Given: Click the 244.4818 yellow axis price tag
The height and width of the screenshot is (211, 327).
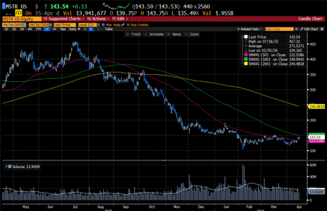Looking at the screenshot, I should coord(316,106).
